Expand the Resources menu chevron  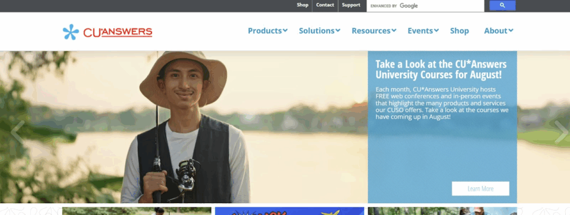tap(394, 30)
